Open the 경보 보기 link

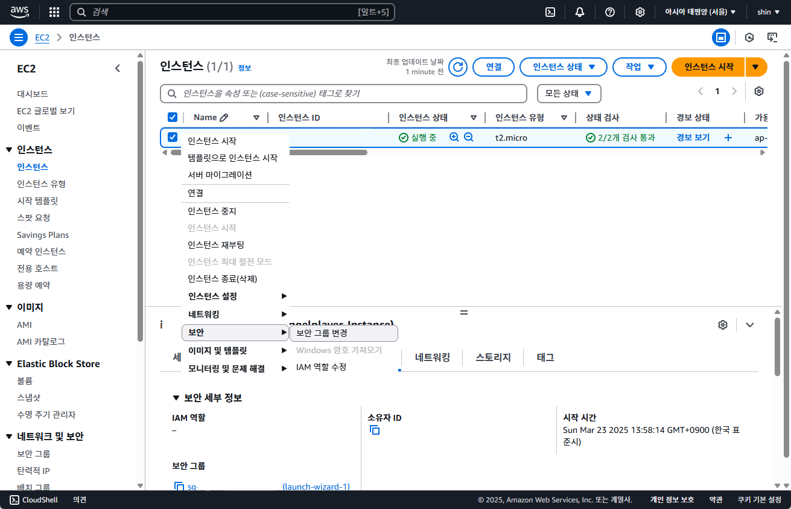click(693, 138)
